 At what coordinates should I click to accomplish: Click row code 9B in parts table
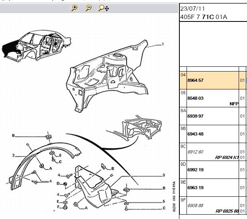click(183, 128)
